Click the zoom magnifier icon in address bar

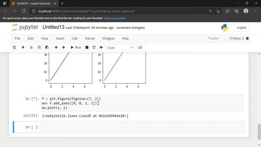coord(210,11)
